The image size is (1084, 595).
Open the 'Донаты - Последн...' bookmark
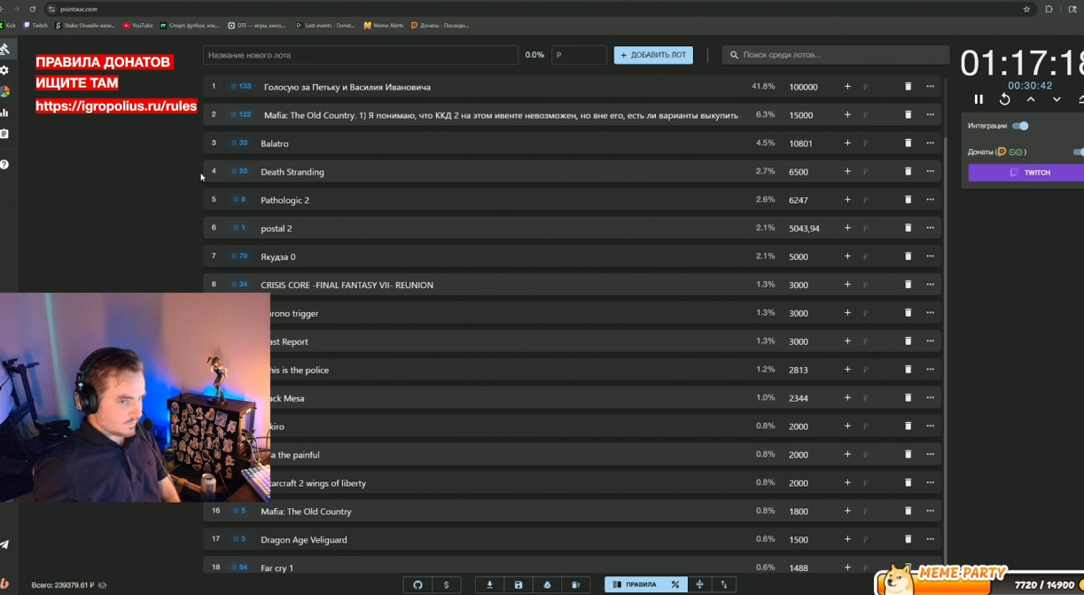click(441, 26)
